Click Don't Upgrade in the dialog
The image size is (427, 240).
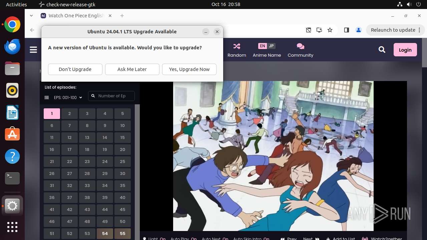pyautogui.click(x=75, y=69)
